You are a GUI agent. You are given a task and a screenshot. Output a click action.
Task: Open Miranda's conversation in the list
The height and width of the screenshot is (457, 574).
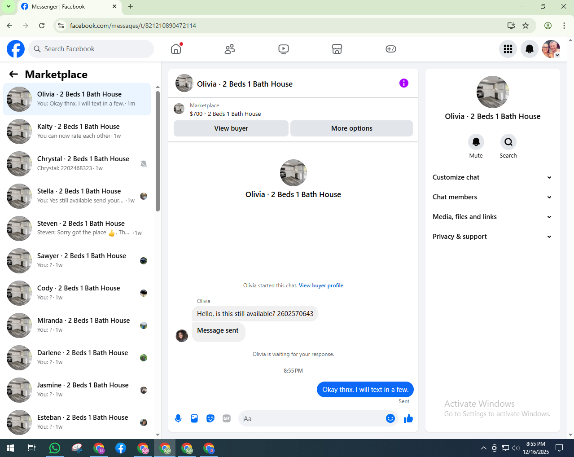click(77, 325)
